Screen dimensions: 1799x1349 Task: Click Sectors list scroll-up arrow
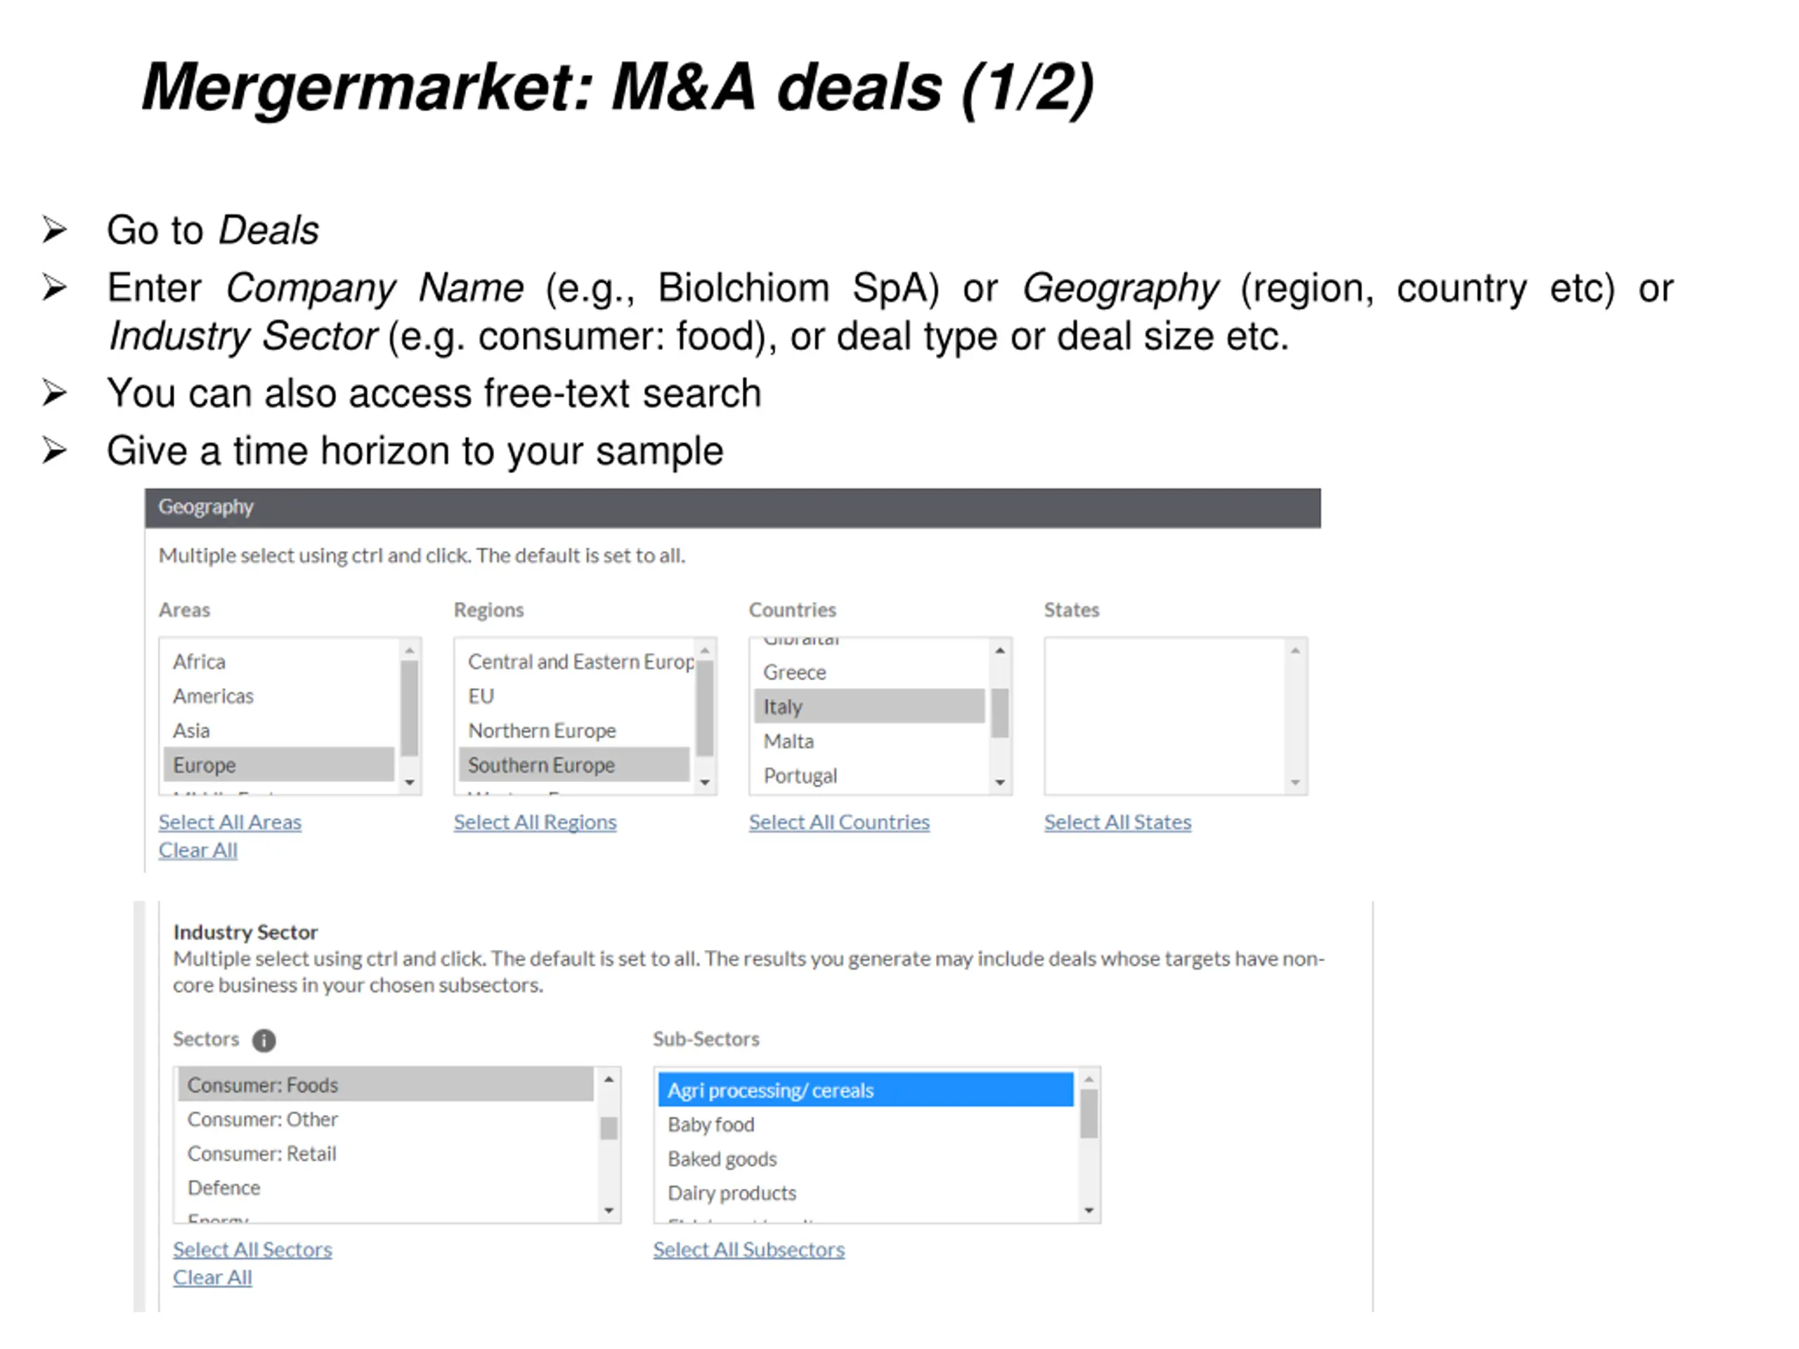609,1079
